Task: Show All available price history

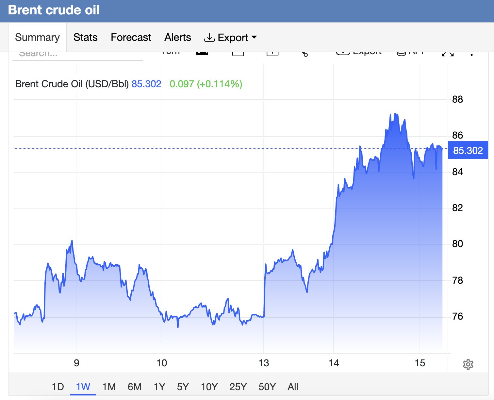Action: click(293, 387)
